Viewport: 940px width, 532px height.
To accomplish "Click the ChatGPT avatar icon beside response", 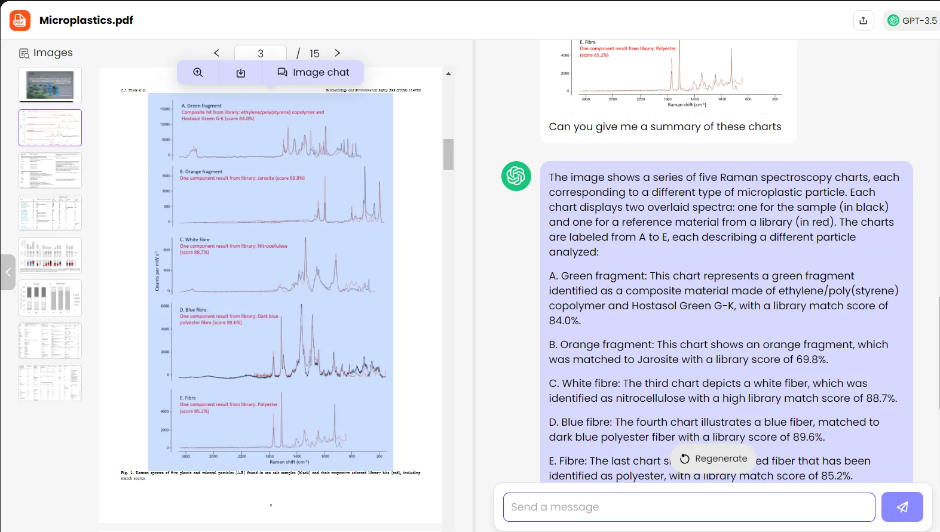I will [x=516, y=176].
